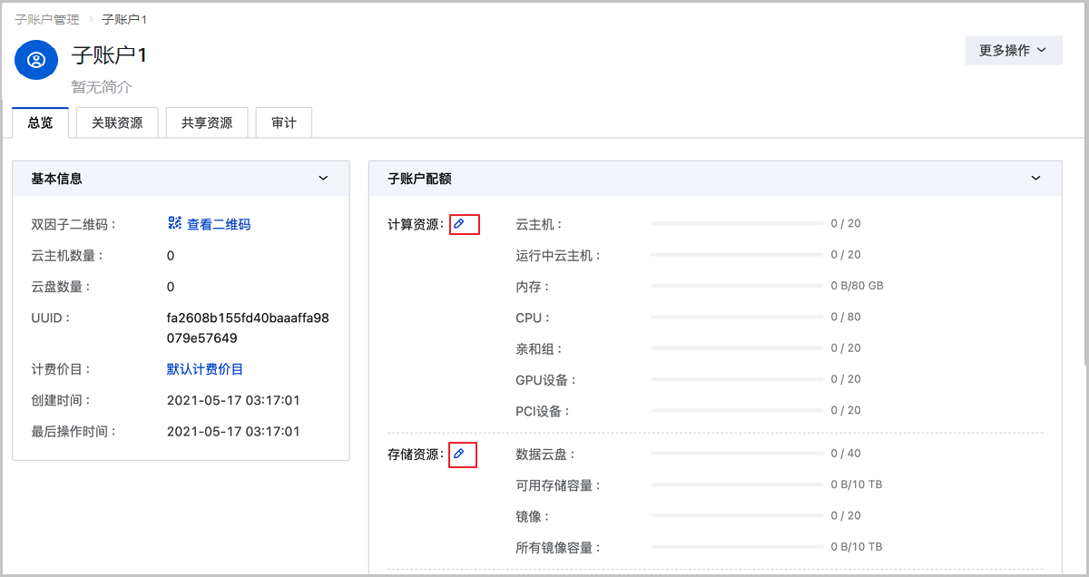Viewport: 1089px width, 577px height.
Task: Switch to the 关联资源 tab
Action: [x=117, y=123]
